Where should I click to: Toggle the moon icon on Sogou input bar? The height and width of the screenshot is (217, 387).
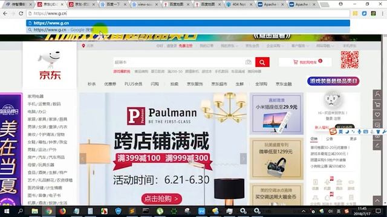coord(347,132)
